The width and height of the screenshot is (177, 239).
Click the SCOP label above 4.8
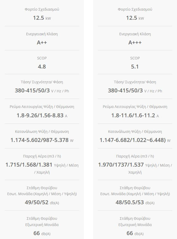tap(42, 58)
